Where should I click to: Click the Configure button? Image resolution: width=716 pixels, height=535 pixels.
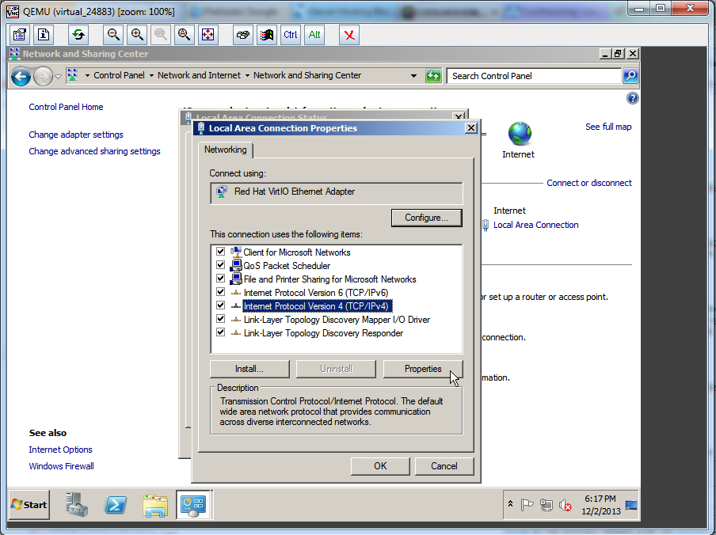(426, 218)
